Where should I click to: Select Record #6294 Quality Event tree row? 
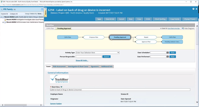point(24,17)
